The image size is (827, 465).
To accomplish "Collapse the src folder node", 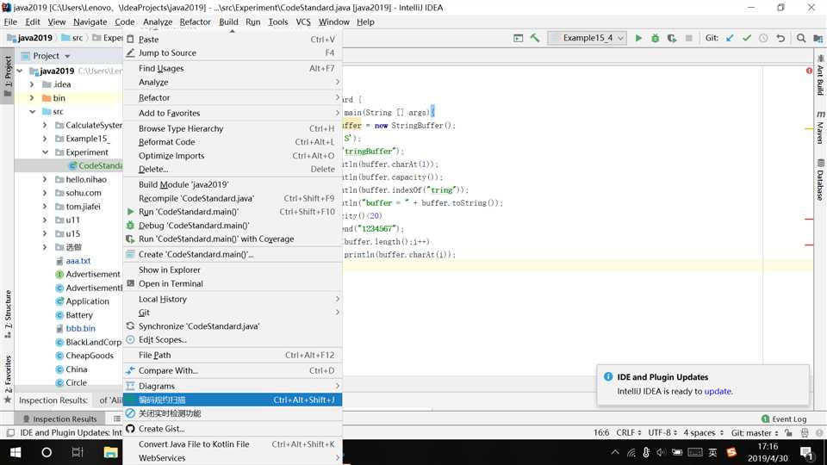I will click(x=32, y=112).
